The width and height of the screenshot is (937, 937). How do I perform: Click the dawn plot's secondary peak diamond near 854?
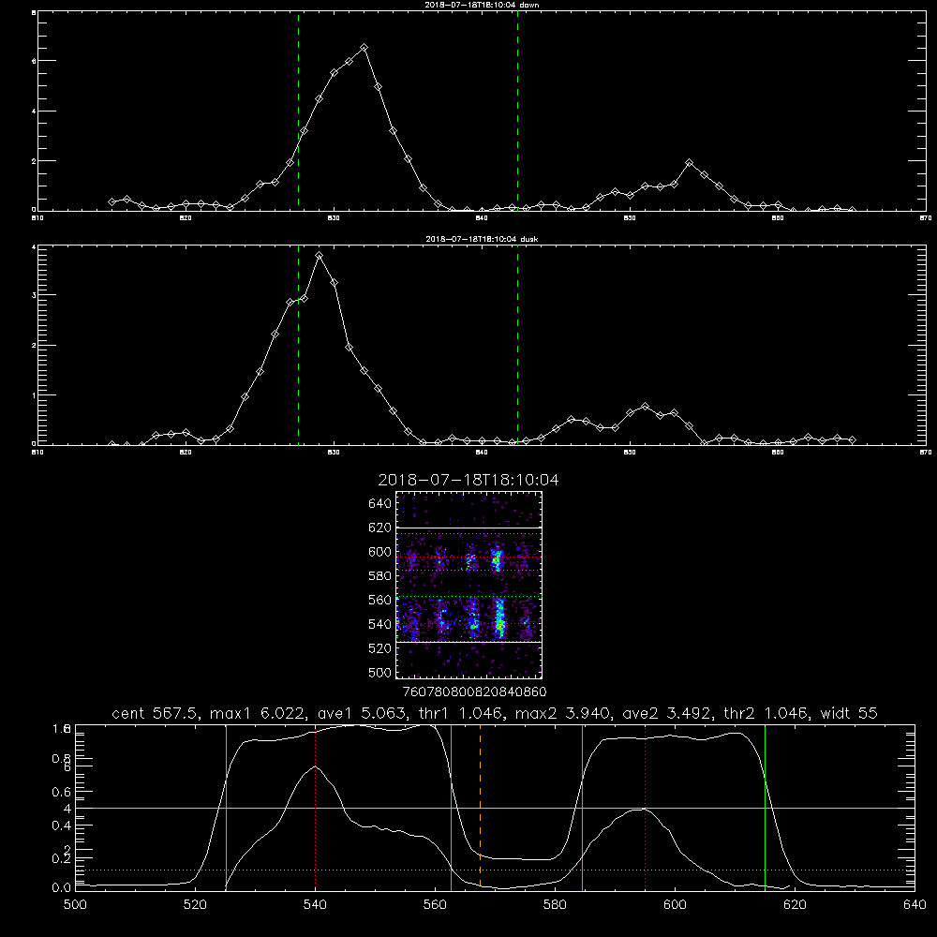point(689,162)
